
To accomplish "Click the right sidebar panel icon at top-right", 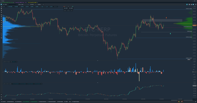I will 196,4.
